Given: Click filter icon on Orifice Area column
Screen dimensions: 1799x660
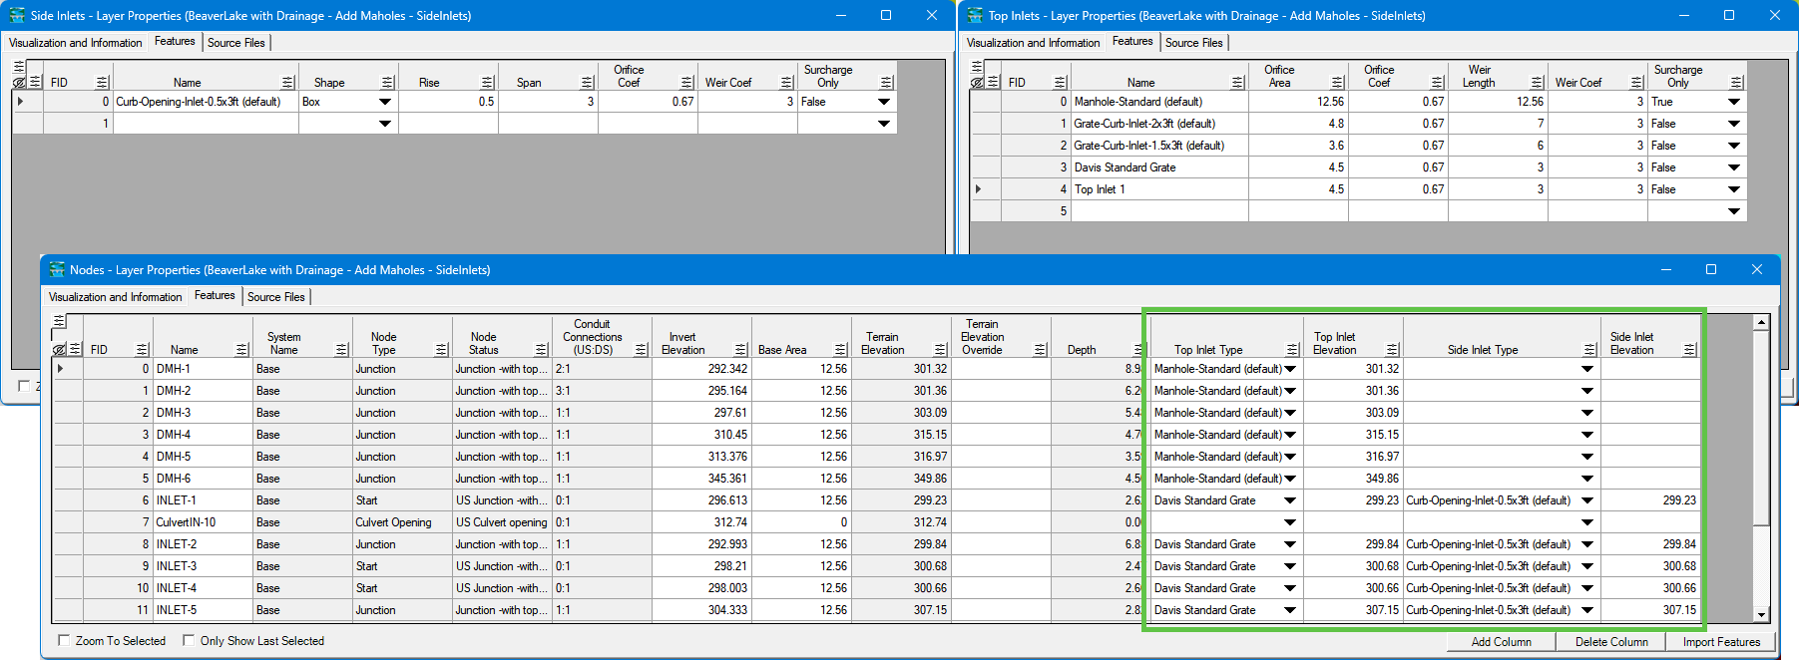Looking at the screenshot, I should [1337, 83].
